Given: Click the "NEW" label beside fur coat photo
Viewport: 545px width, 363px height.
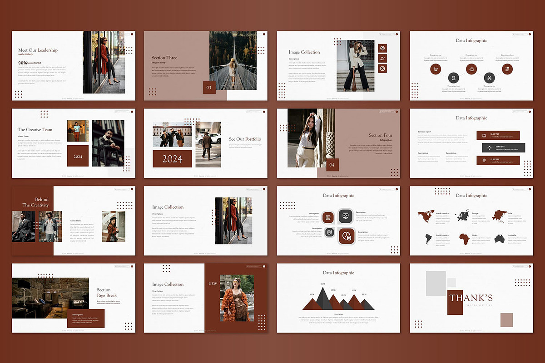Looking at the screenshot, I should pos(213,284).
